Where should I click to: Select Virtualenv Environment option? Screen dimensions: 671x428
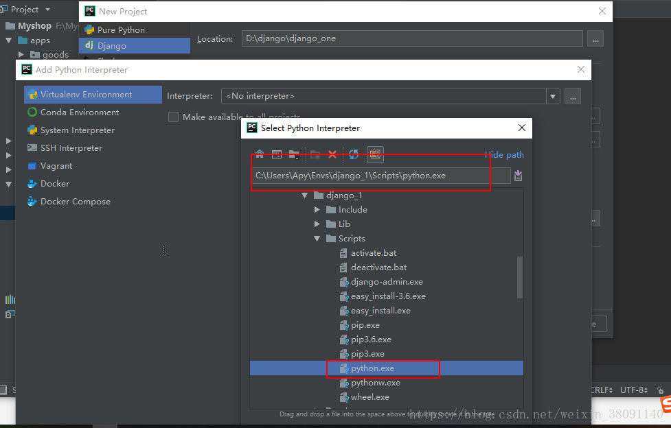pyautogui.click(x=93, y=95)
